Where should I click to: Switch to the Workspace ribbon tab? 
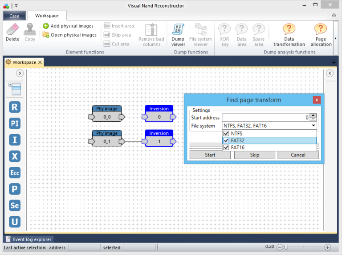[47, 16]
